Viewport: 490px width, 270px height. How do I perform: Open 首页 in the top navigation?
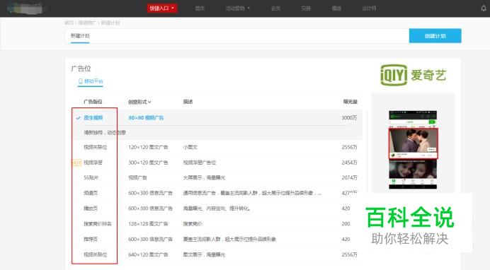tap(200, 8)
